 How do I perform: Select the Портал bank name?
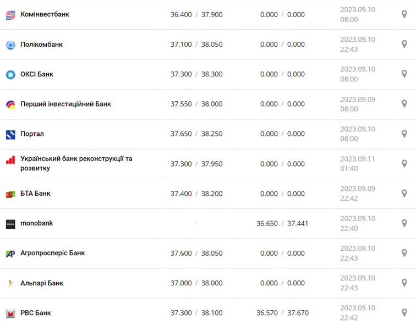[x=32, y=134]
